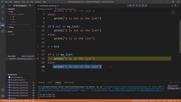Image resolution: width=181 pixels, height=102 pixels.
Task: Switch to the OUTPUT tab
Action: (x=50, y=82)
